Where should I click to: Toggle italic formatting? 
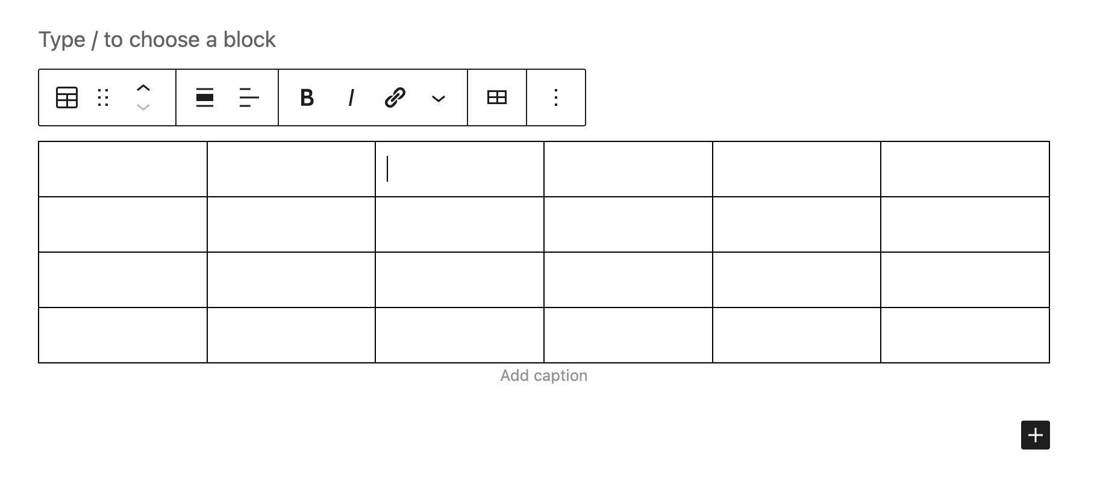(x=351, y=97)
